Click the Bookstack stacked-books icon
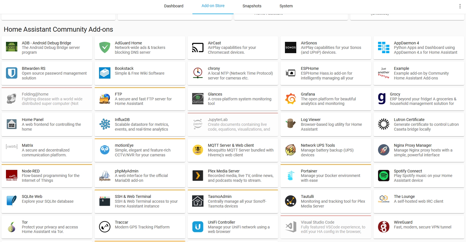 (x=105, y=73)
